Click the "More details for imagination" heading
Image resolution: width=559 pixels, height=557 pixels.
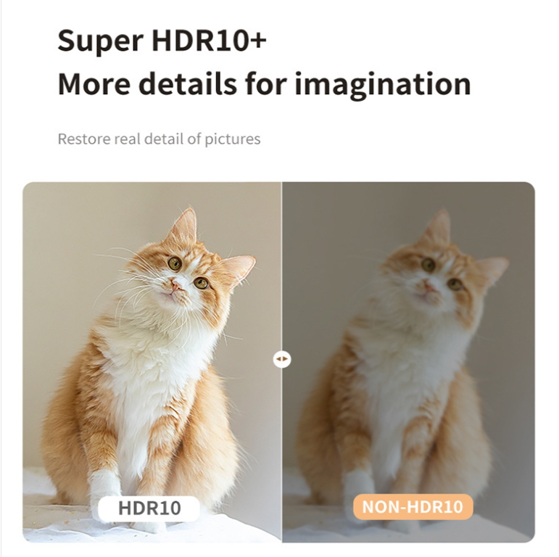(264, 84)
